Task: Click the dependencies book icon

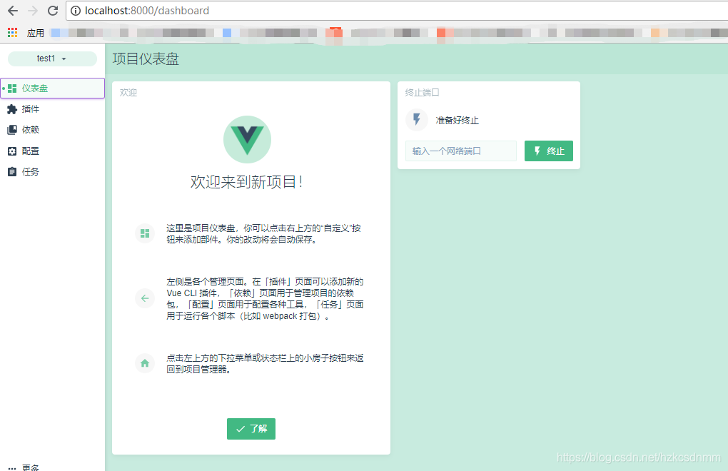Action: coord(12,130)
